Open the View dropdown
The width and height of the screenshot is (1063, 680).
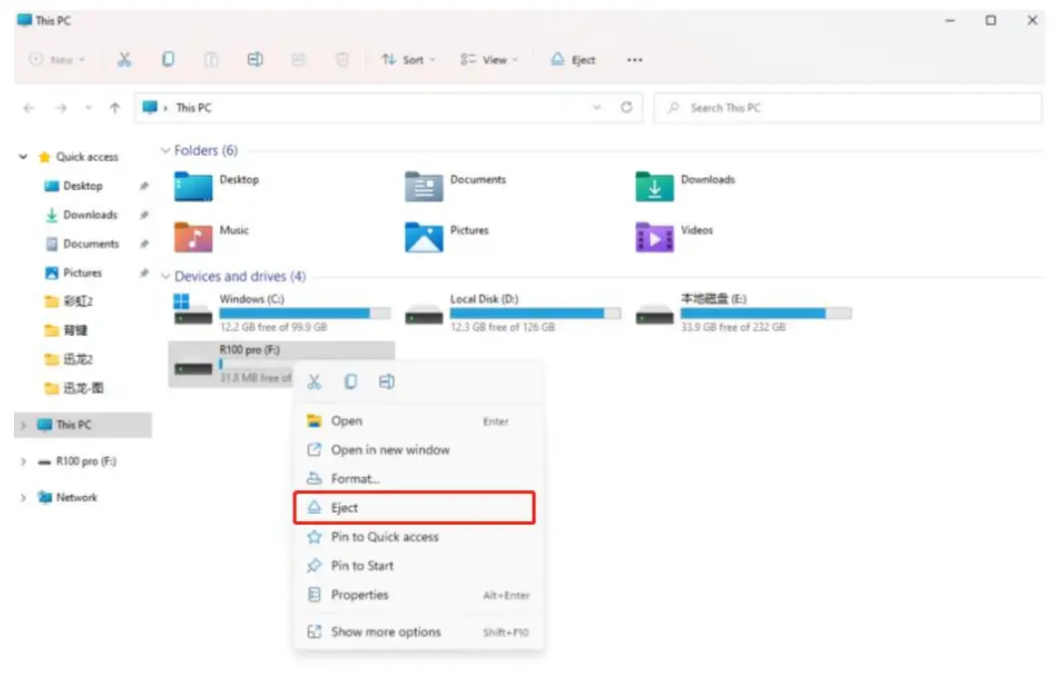pyautogui.click(x=489, y=60)
